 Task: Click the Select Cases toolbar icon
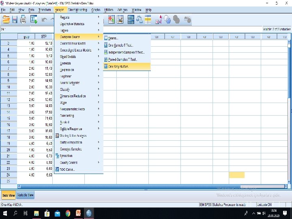[148, 19]
